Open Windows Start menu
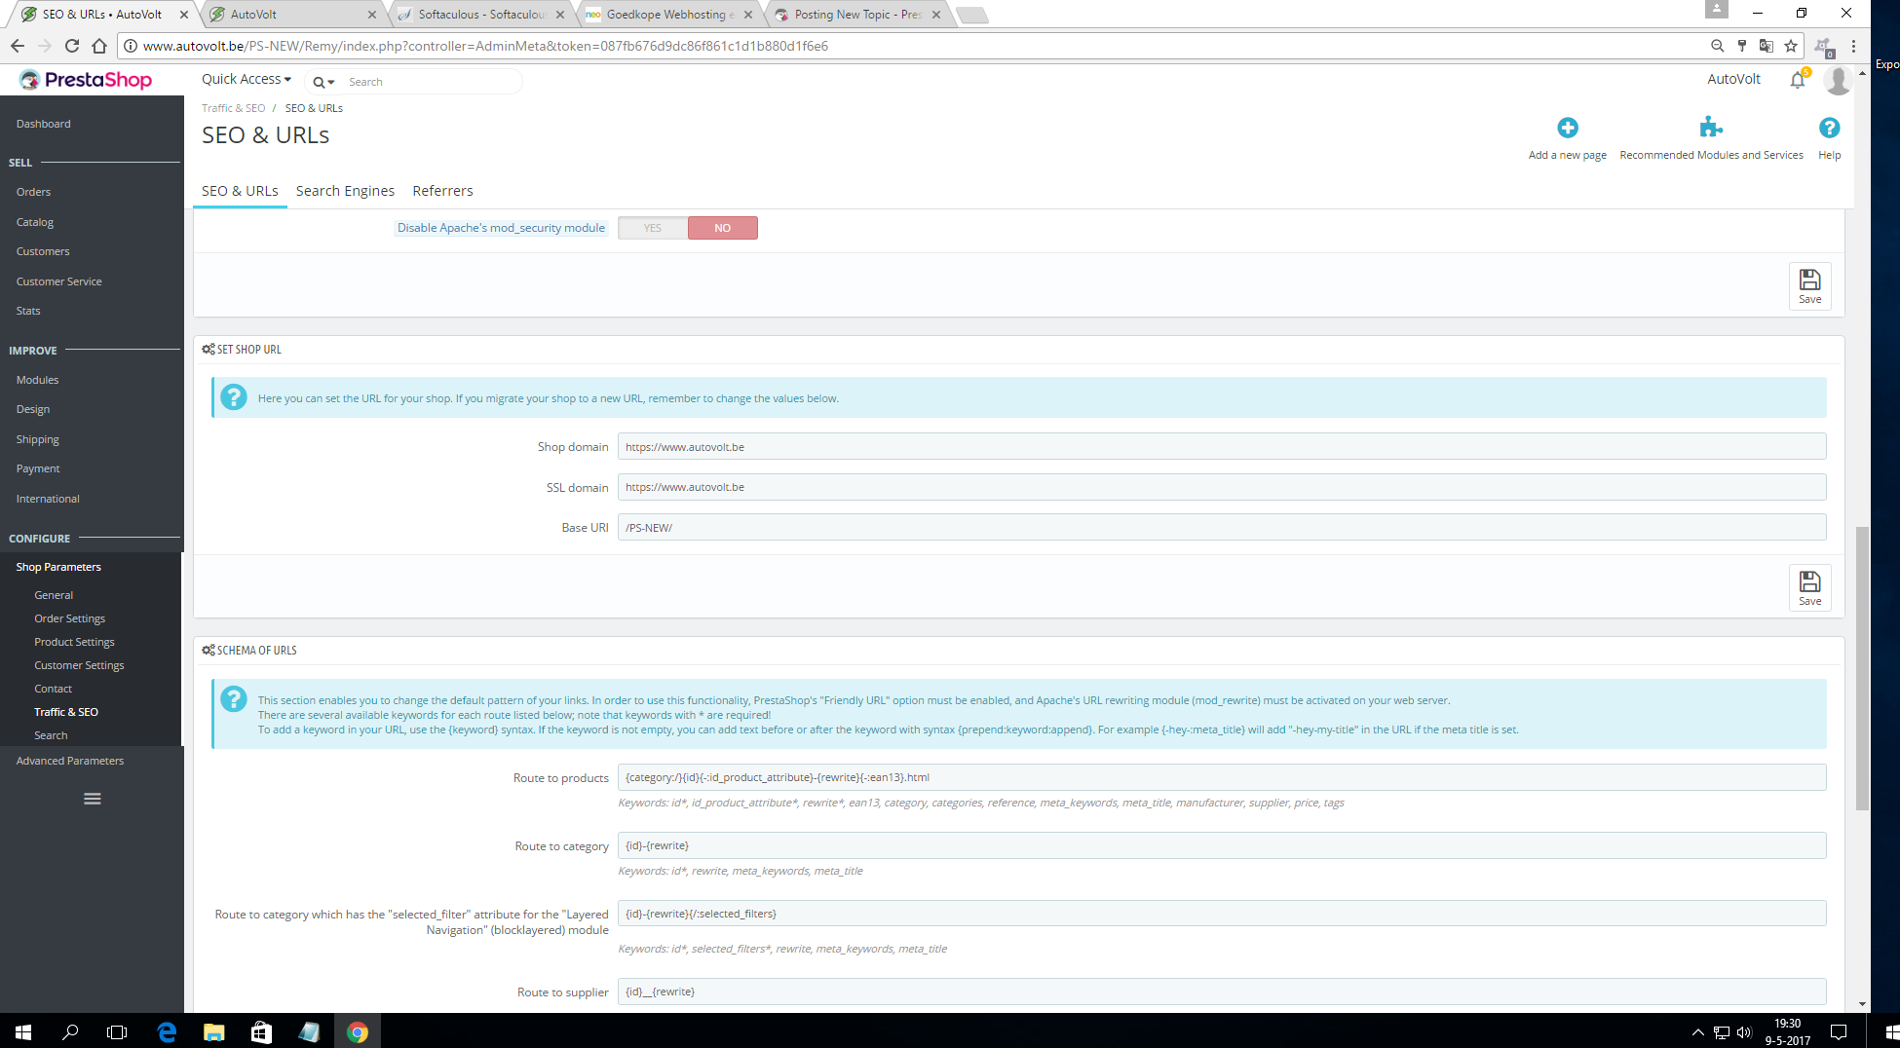This screenshot has height=1048, width=1900. (x=23, y=1031)
